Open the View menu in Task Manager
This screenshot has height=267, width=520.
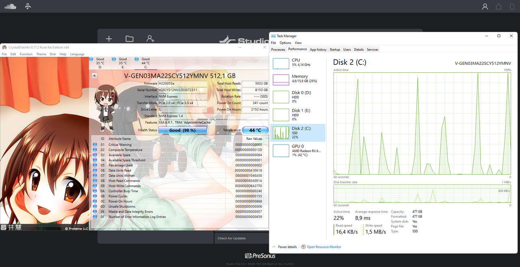click(298, 43)
